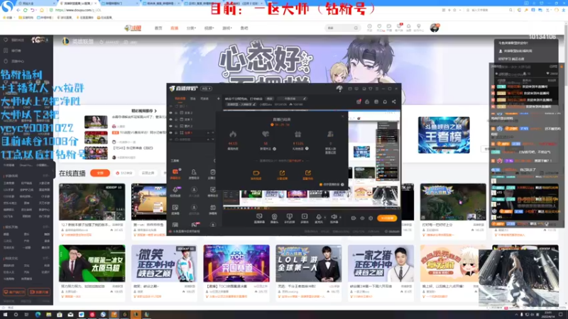568x319 pixels.
Task: Select 鱼吧 in Douyu navigation
Action: click(244, 28)
